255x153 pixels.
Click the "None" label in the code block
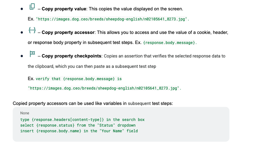24,113
